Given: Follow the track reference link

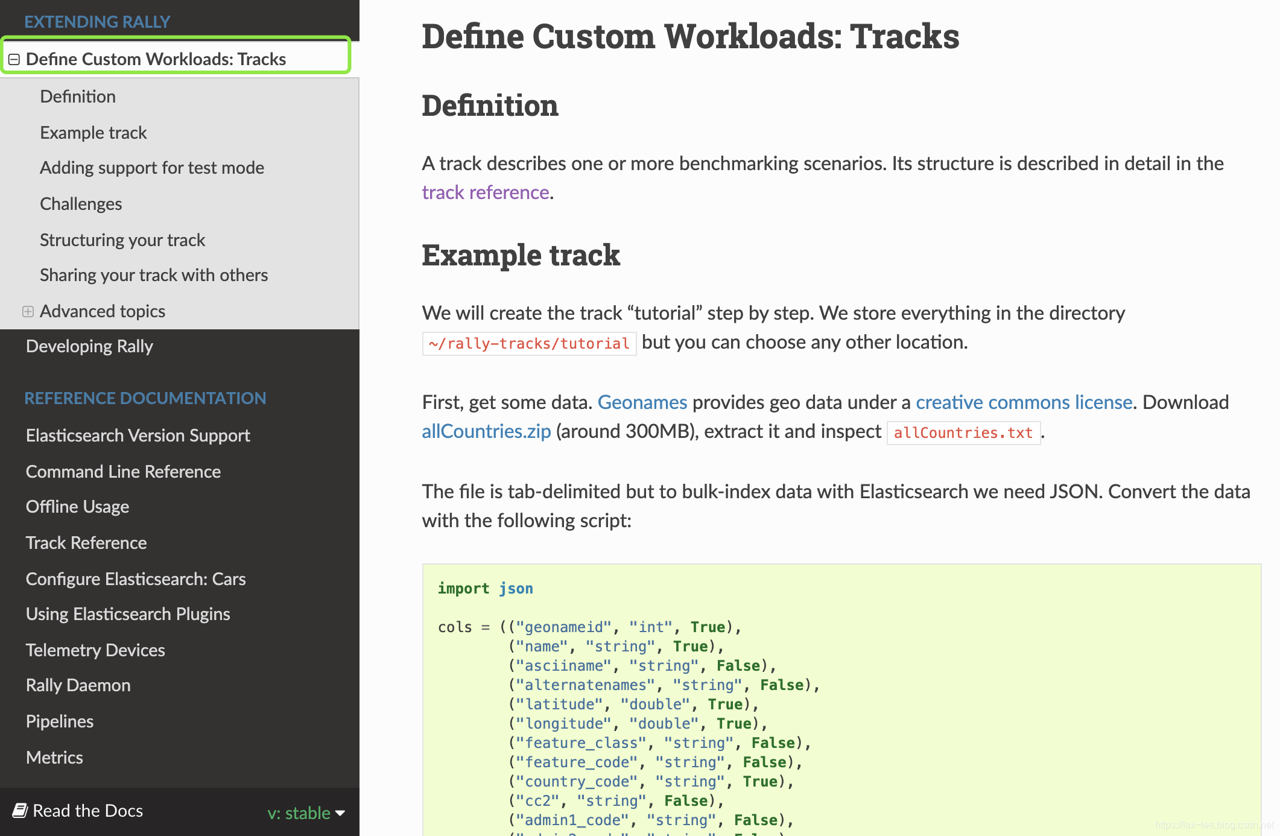Looking at the screenshot, I should click(486, 192).
